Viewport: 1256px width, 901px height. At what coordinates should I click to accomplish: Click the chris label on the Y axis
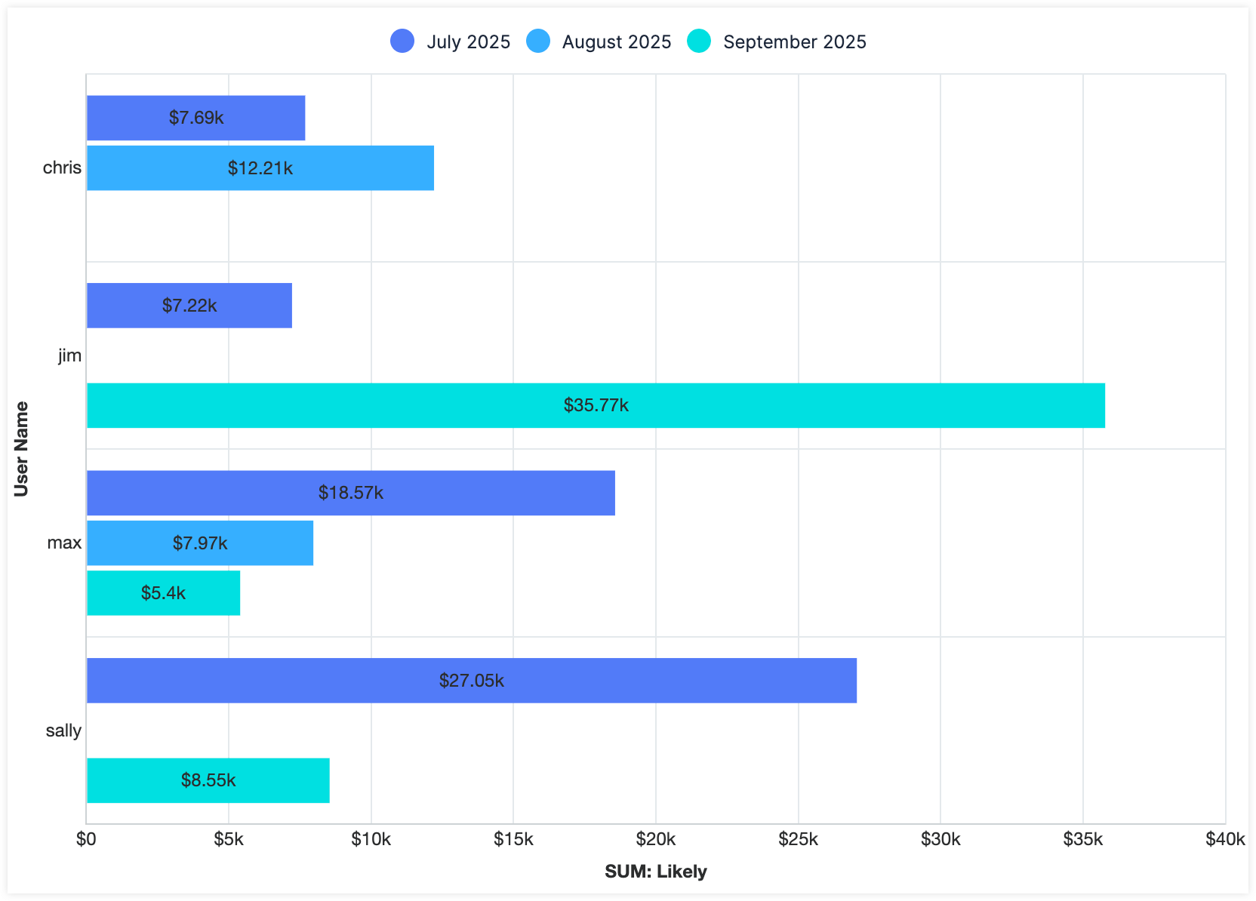pos(62,168)
